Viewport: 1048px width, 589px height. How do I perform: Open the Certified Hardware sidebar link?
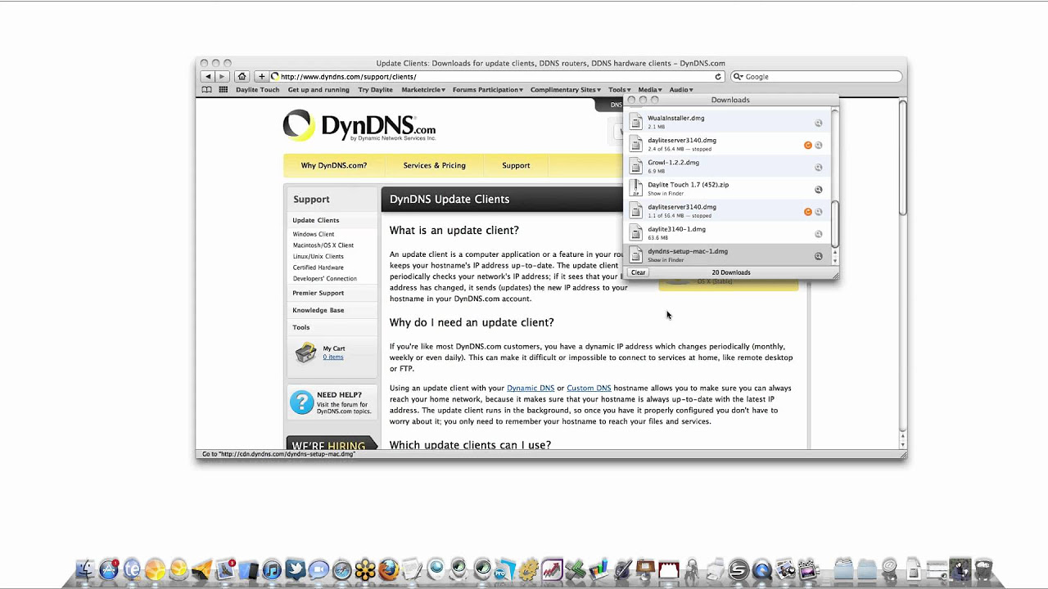coord(318,268)
